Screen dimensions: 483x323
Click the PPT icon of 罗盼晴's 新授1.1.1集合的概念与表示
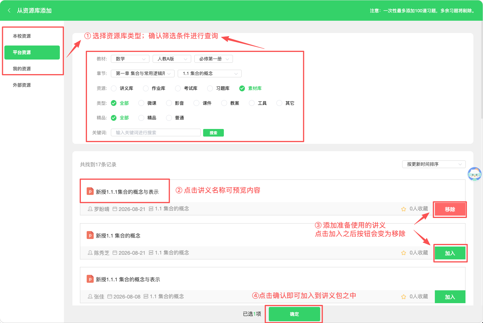pos(90,191)
